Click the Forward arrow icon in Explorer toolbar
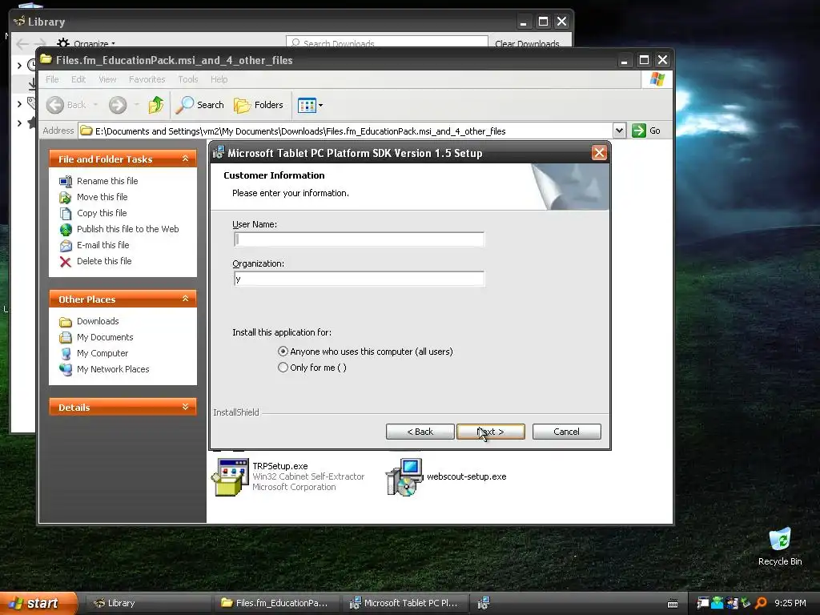Viewport: 820px width, 615px height. pos(118,105)
